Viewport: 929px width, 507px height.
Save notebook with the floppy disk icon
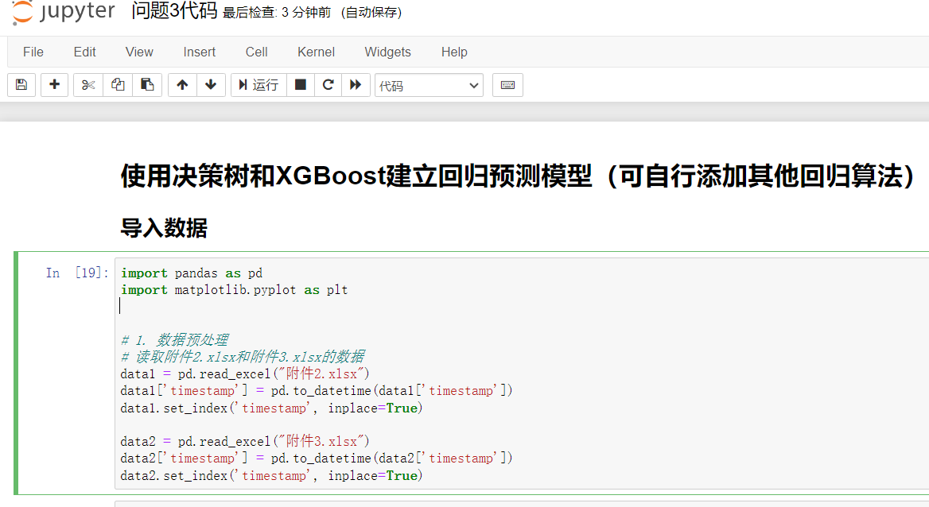(x=21, y=85)
